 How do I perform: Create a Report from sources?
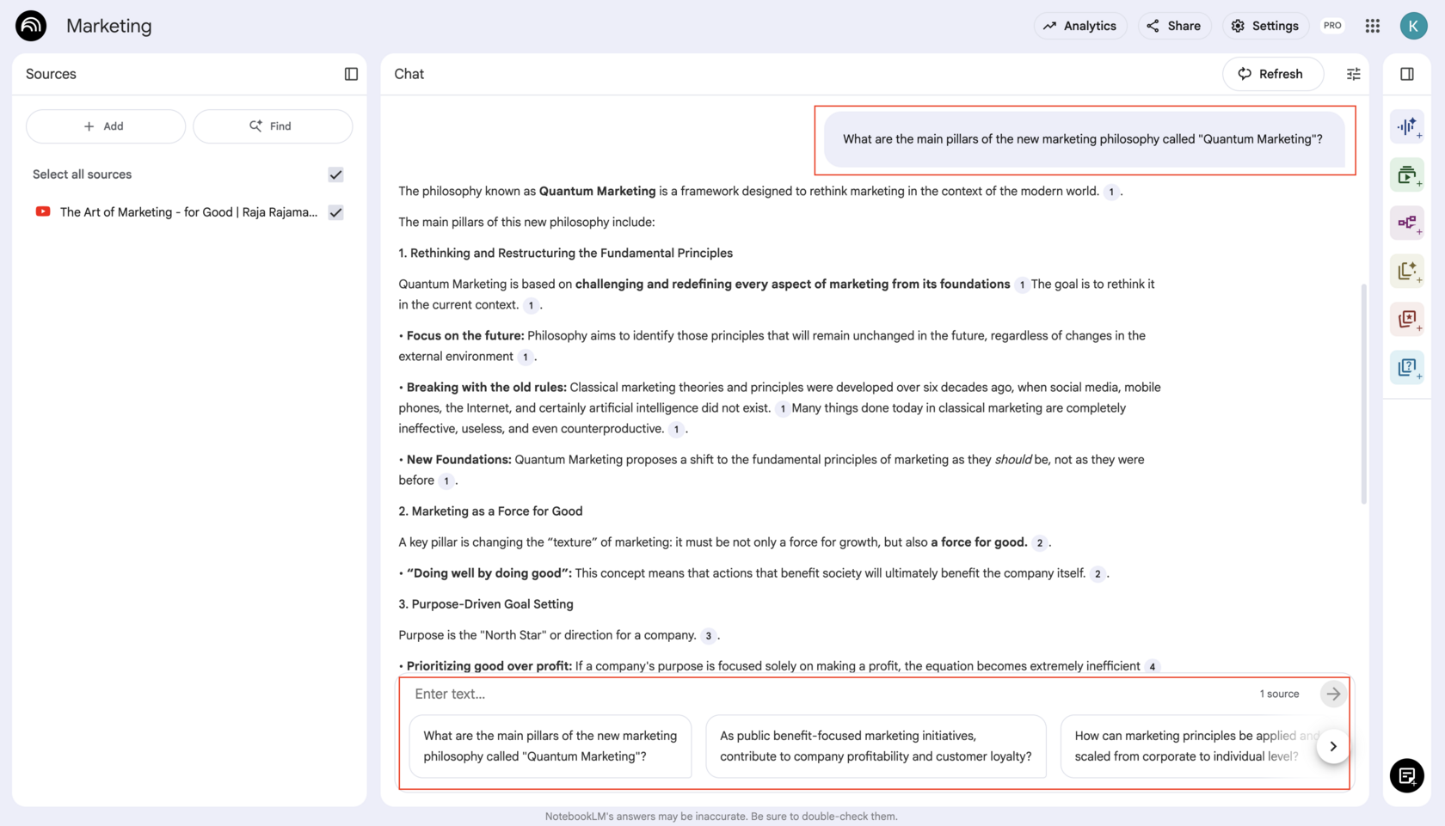pyautogui.click(x=1407, y=272)
